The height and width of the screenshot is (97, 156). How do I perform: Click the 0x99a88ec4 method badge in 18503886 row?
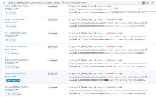pyautogui.click(x=53, y=33)
